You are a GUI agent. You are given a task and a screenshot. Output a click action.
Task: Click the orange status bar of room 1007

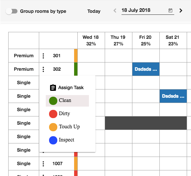click(x=76, y=163)
